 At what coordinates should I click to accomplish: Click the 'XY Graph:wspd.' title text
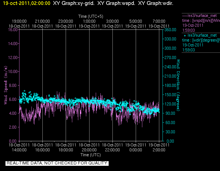pyautogui.click(x=116, y=3)
